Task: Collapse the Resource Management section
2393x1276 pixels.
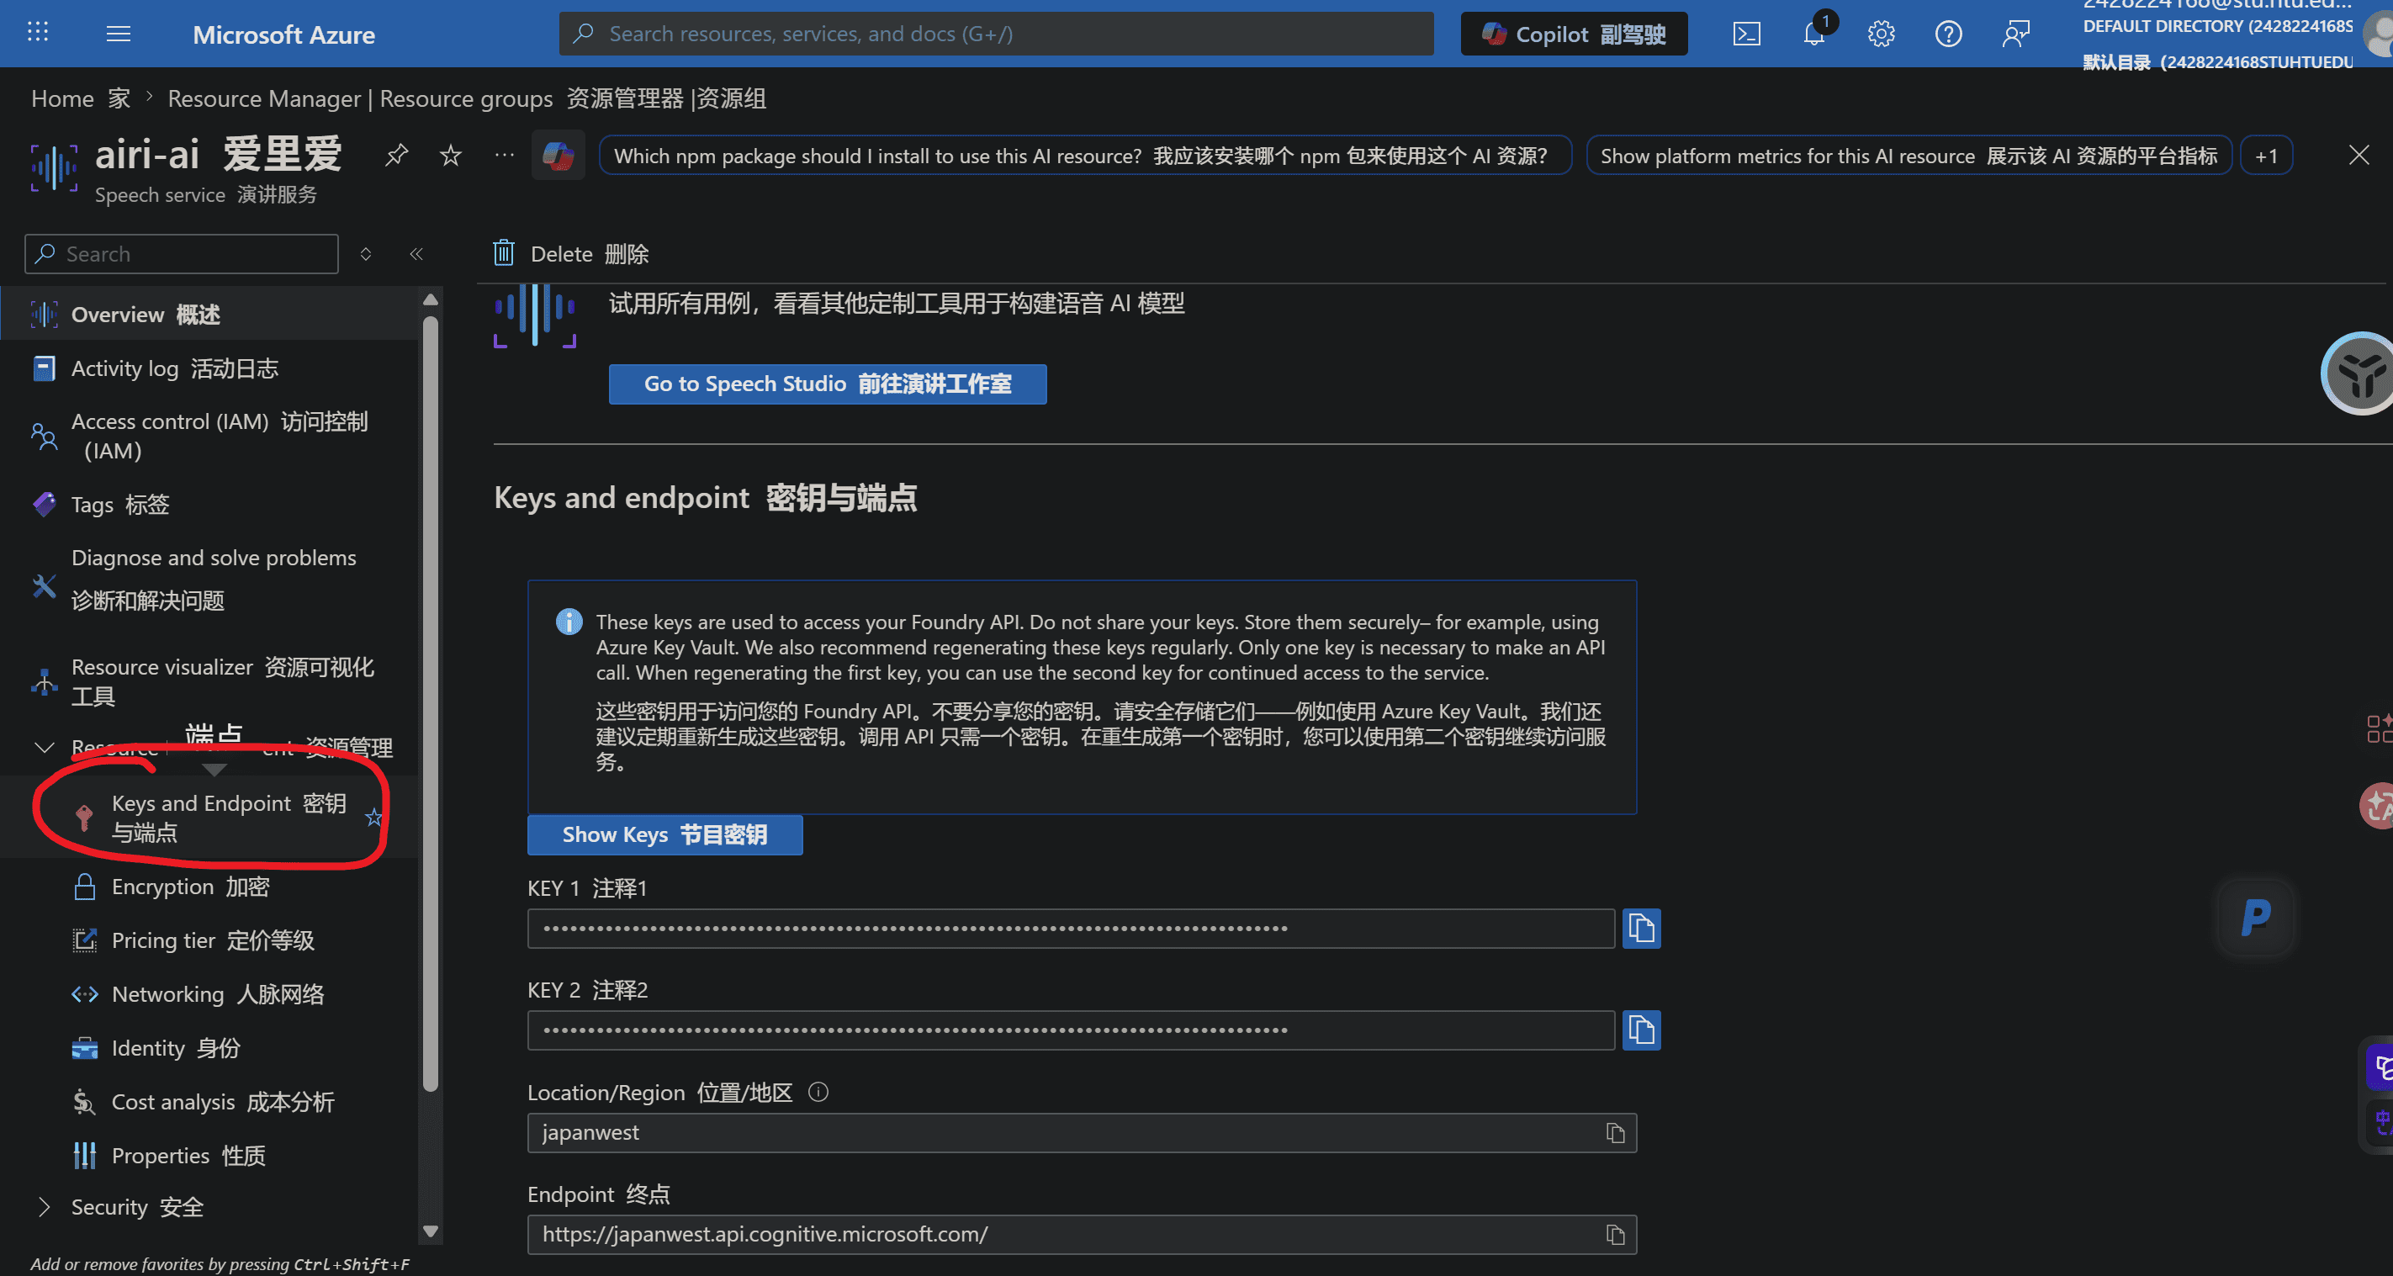Action: point(43,748)
